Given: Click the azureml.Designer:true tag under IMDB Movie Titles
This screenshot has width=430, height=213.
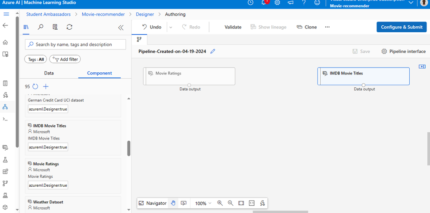Looking at the screenshot, I should coord(48,147).
